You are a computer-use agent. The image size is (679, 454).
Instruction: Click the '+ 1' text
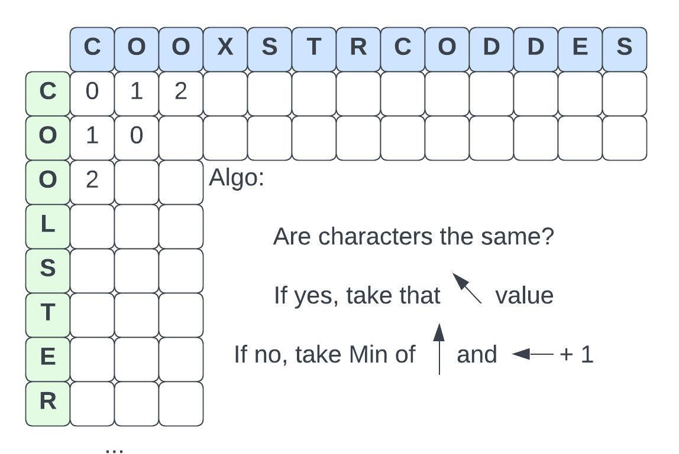(576, 354)
